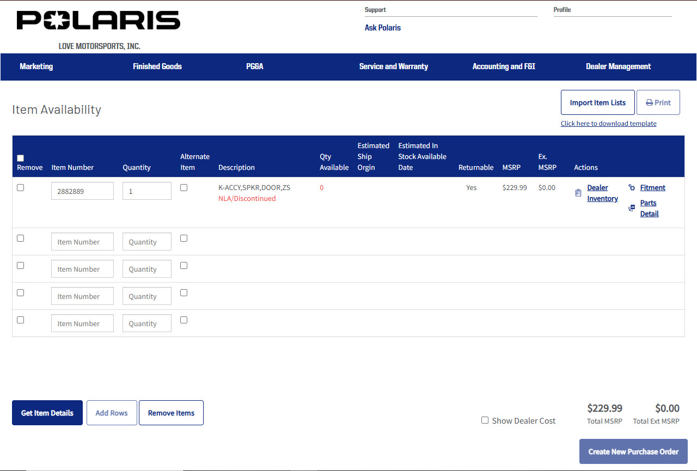This screenshot has width=697, height=471.
Task: Open the Service and Warranty menu
Action: [x=393, y=66]
